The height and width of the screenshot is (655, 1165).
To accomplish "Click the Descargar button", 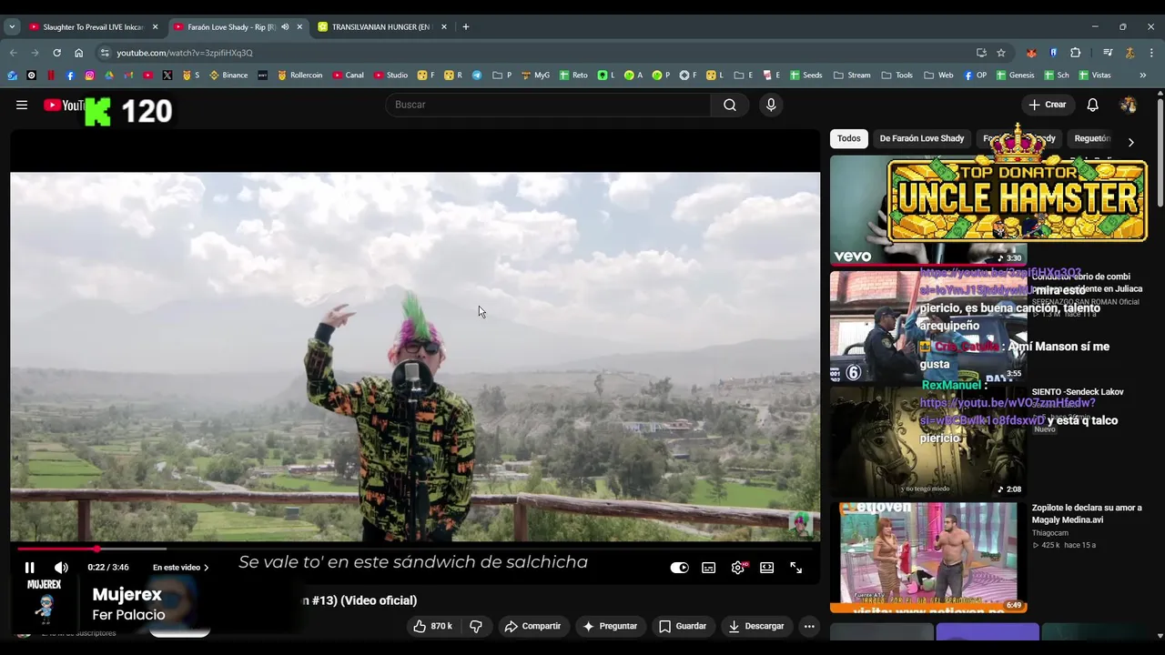I will point(756,626).
